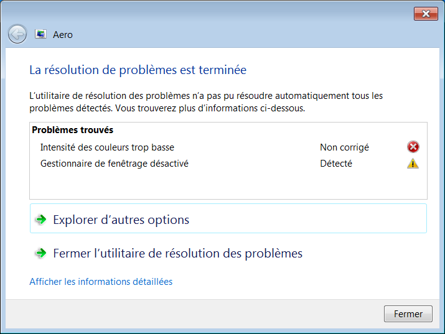This screenshot has height=334, width=445.
Task: Click the Détecté status text
Action: (x=336, y=164)
